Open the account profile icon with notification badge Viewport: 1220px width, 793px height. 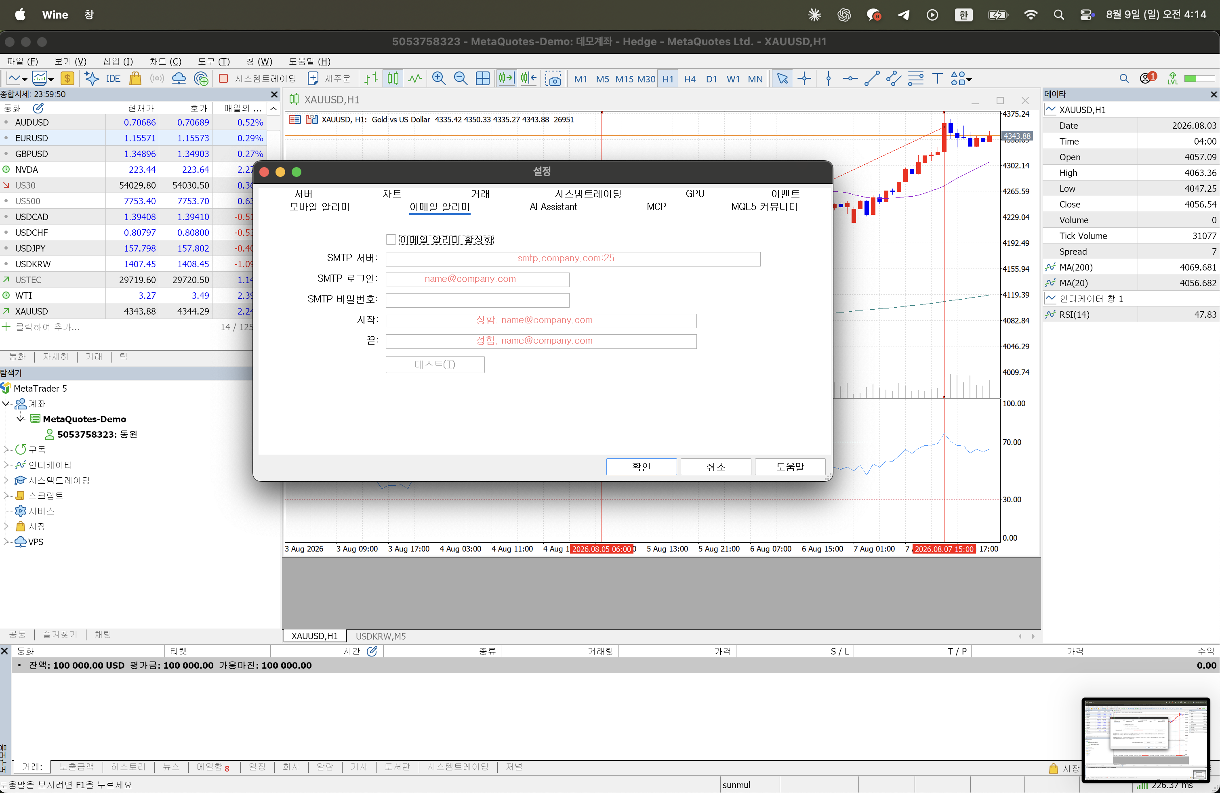(1148, 78)
